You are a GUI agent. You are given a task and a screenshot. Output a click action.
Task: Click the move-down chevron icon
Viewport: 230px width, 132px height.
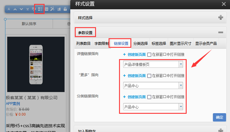click(21, 9)
